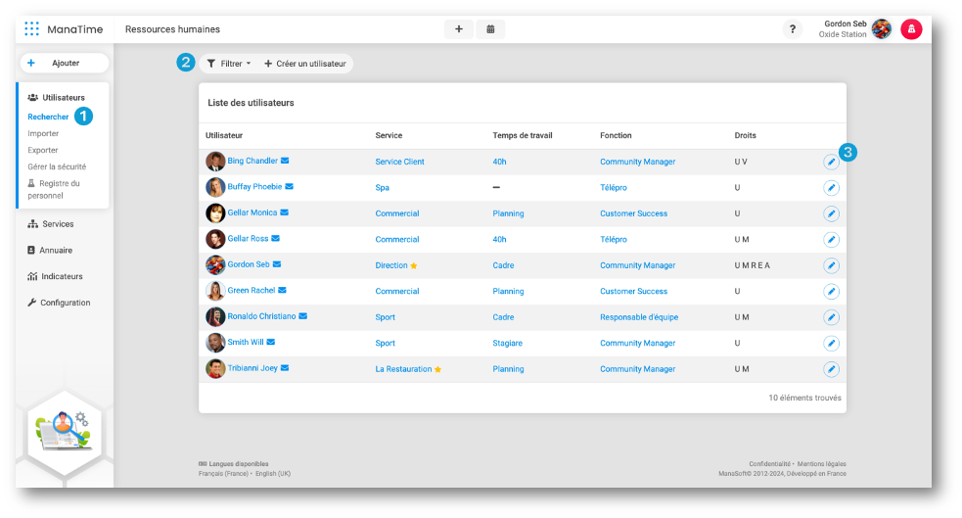Image resolution: width=962 pixels, height=518 pixels.
Task: Sort by Utilisateur column header
Action: pos(224,135)
